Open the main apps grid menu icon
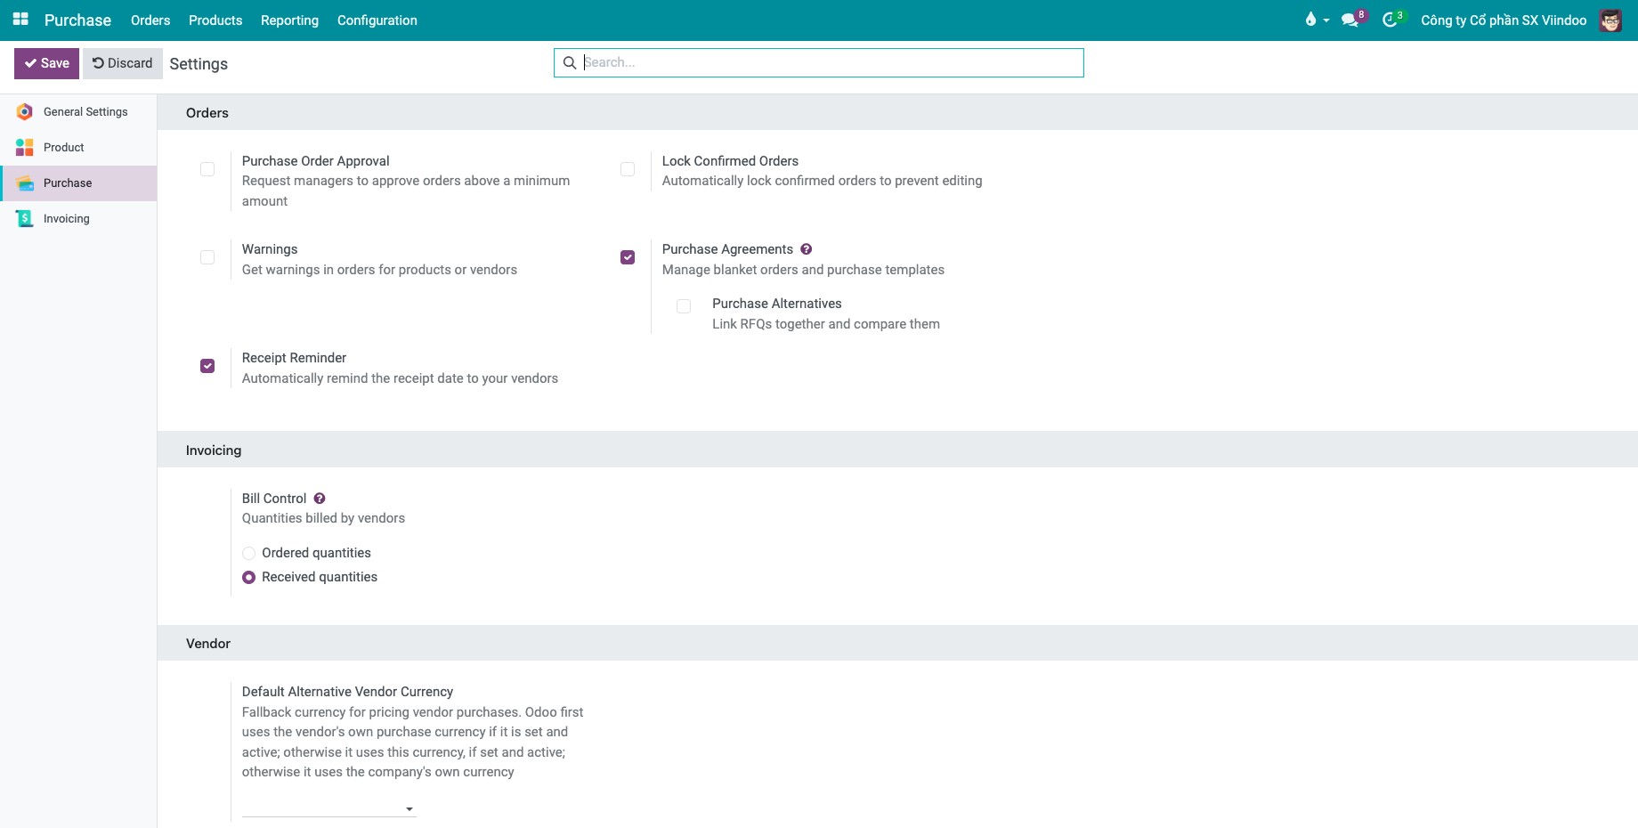The width and height of the screenshot is (1638, 828). [x=20, y=20]
